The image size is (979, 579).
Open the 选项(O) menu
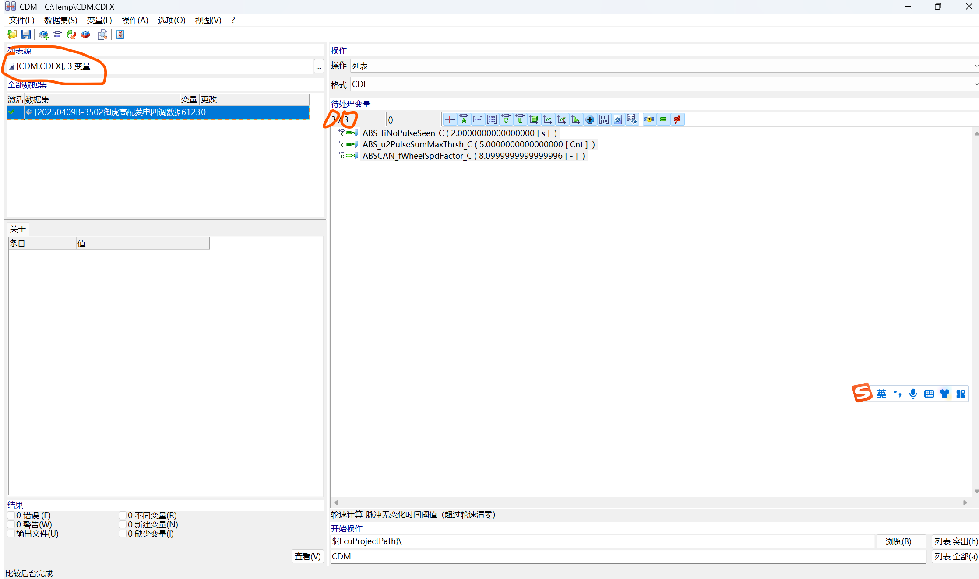pyautogui.click(x=172, y=20)
